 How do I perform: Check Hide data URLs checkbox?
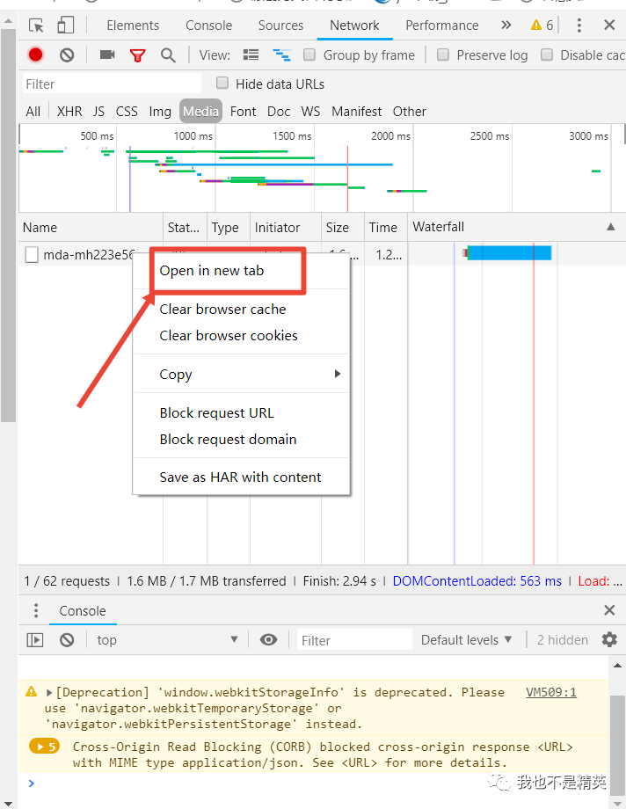tap(222, 83)
